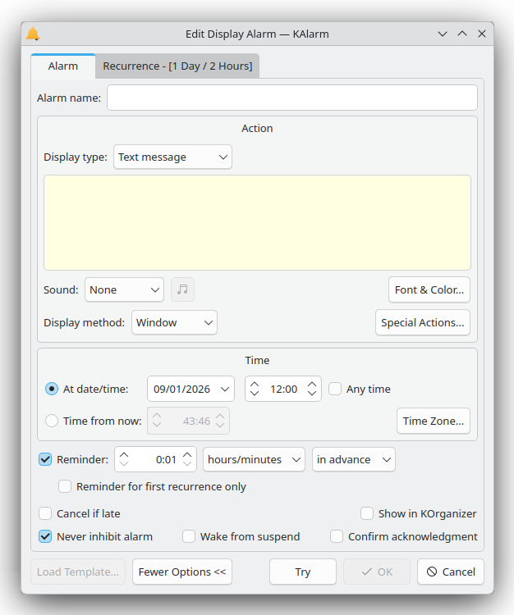The width and height of the screenshot is (514, 615).
Task: Click into the Alarm name text field
Action: pyautogui.click(x=291, y=98)
